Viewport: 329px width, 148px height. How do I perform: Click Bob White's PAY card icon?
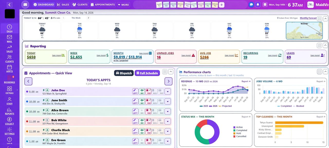(161, 121)
